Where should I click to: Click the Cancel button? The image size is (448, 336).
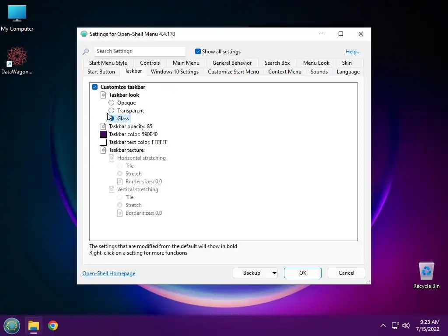pos(346,273)
